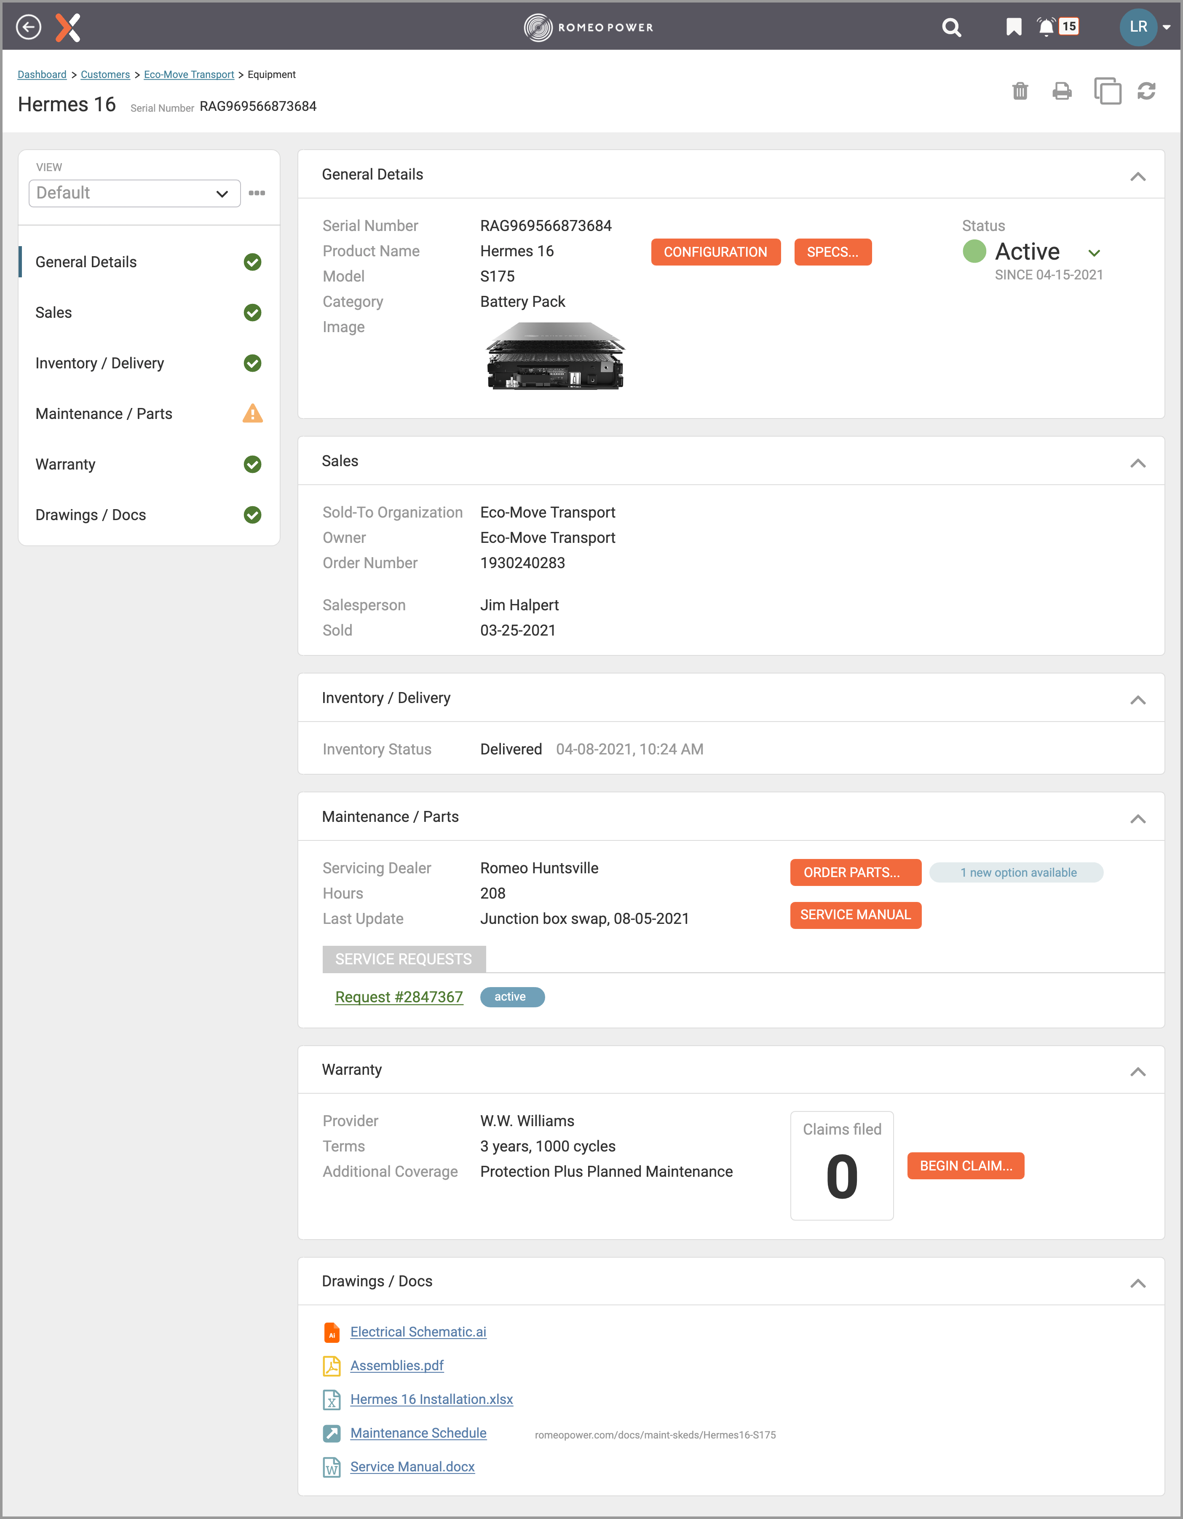
Task: Open the Default view dropdown
Action: [134, 193]
